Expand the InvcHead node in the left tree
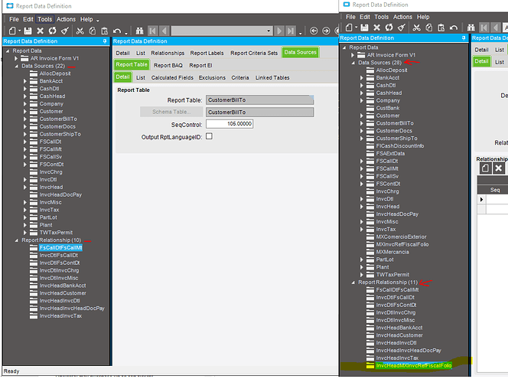The width and height of the screenshot is (508, 382). pos(25,187)
